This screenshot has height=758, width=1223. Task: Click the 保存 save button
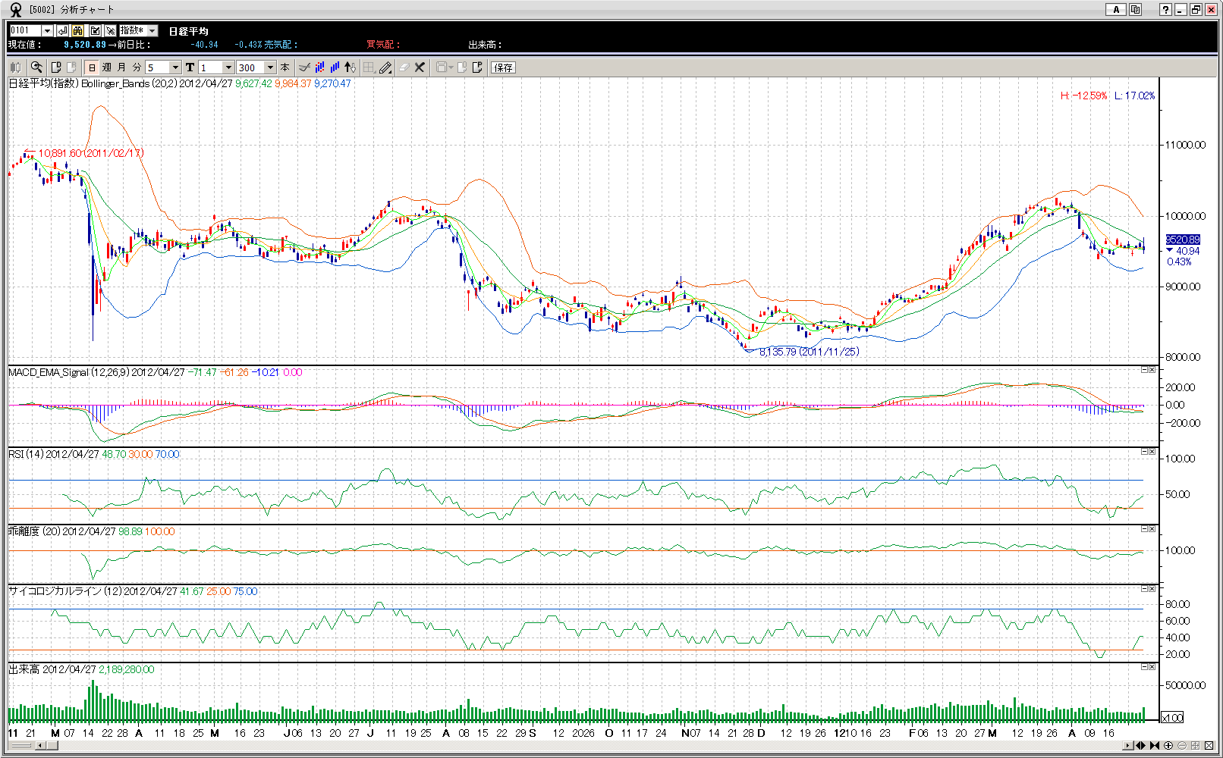click(503, 67)
